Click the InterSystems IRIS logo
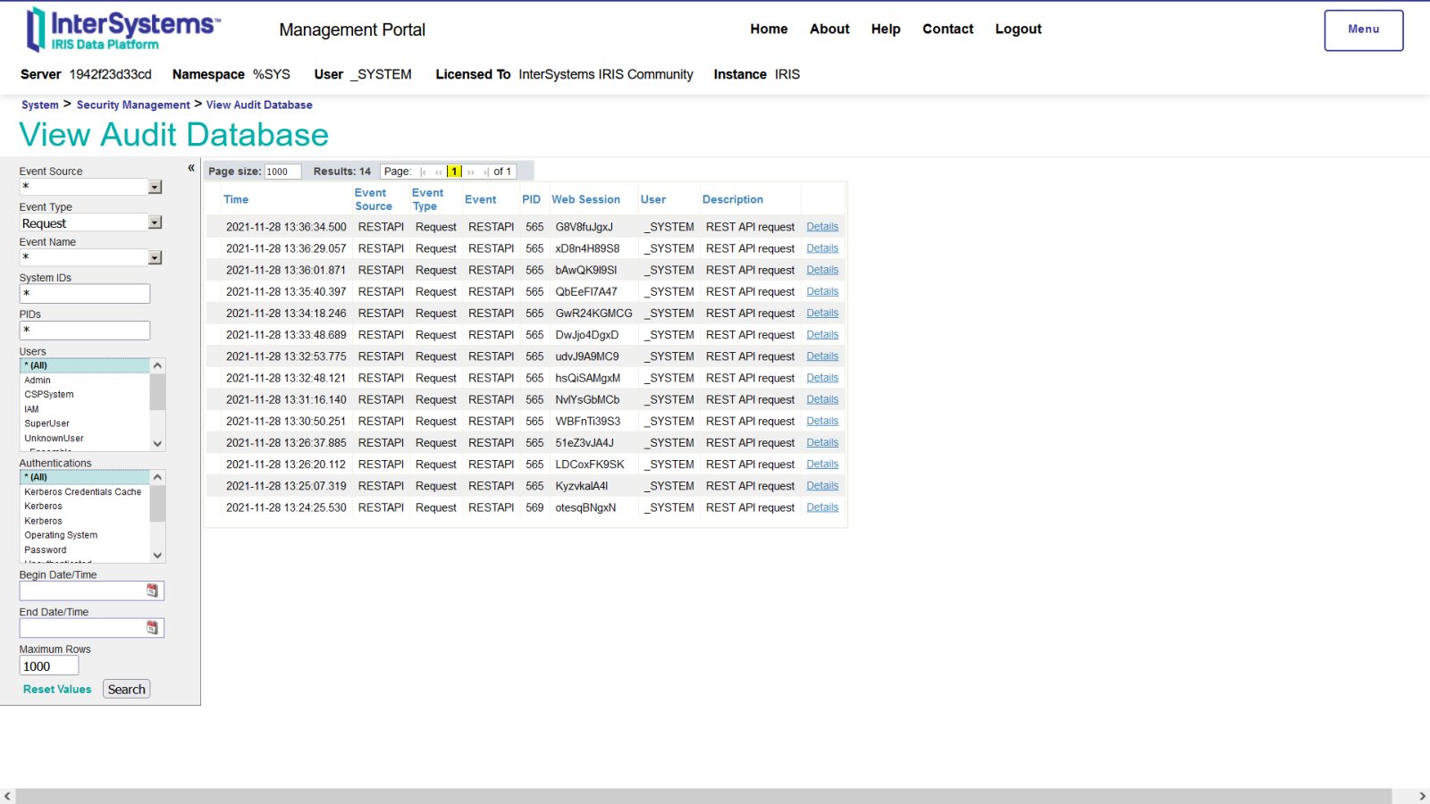 [x=122, y=29]
